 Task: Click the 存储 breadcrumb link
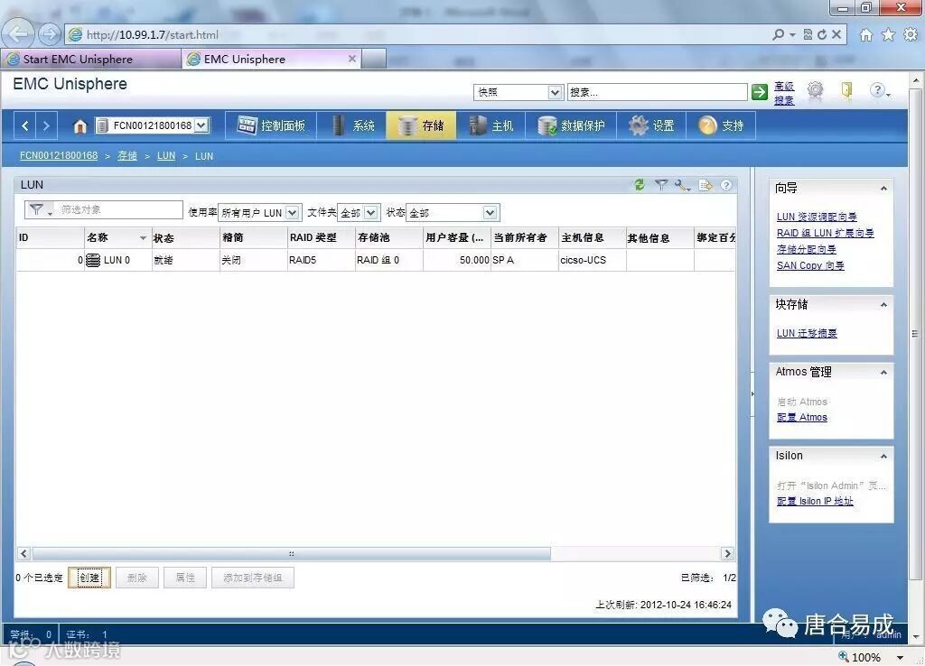127,155
